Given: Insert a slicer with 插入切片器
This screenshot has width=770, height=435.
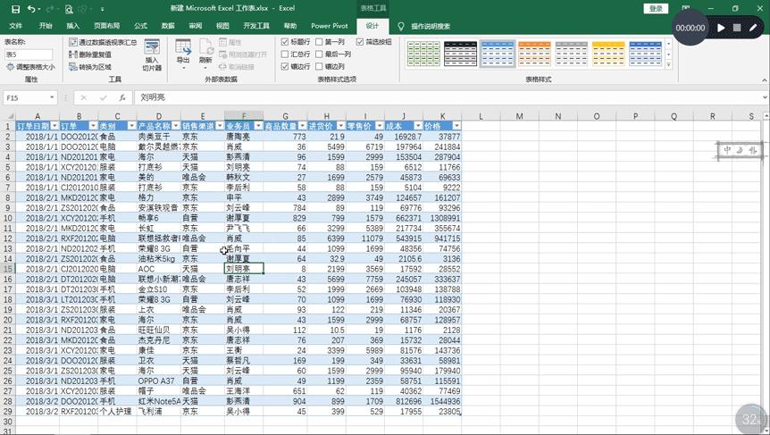Looking at the screenshot, I should (x=152, y=59).
